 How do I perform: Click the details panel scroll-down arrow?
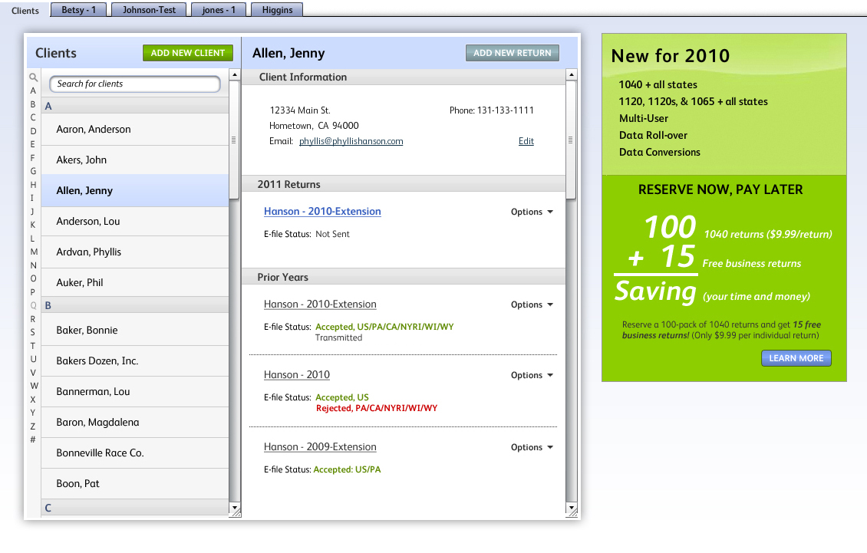pyautogui.click(x=571, y=508)
